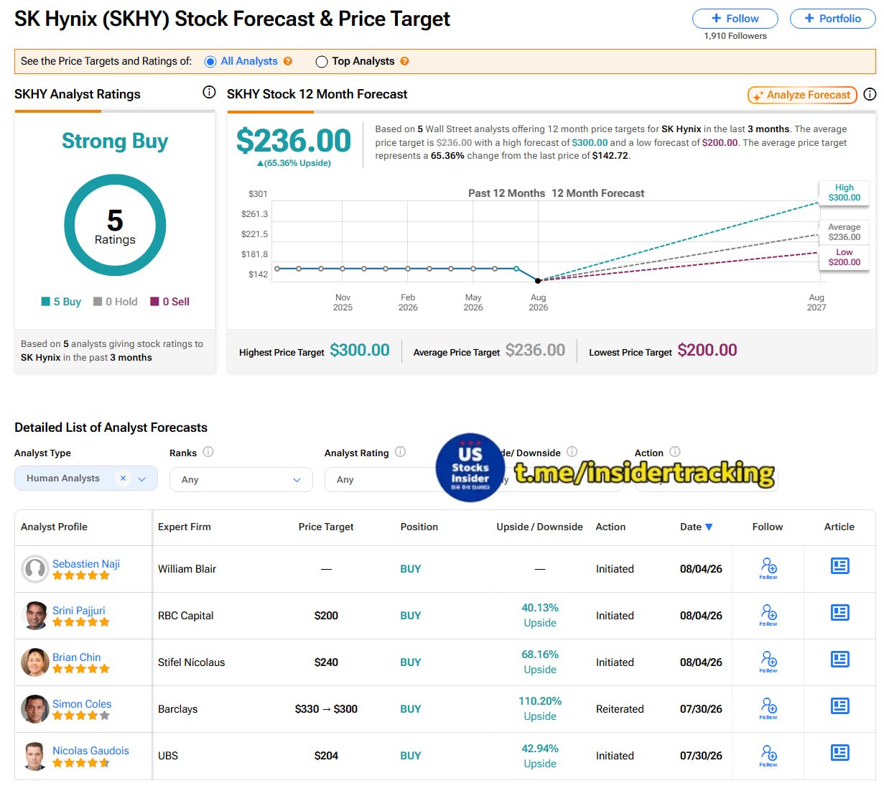Open info icon beside Upside/Downside filter label
This screenshot has width=884, height=791.
pyautogui.click(x=572, y=452)
